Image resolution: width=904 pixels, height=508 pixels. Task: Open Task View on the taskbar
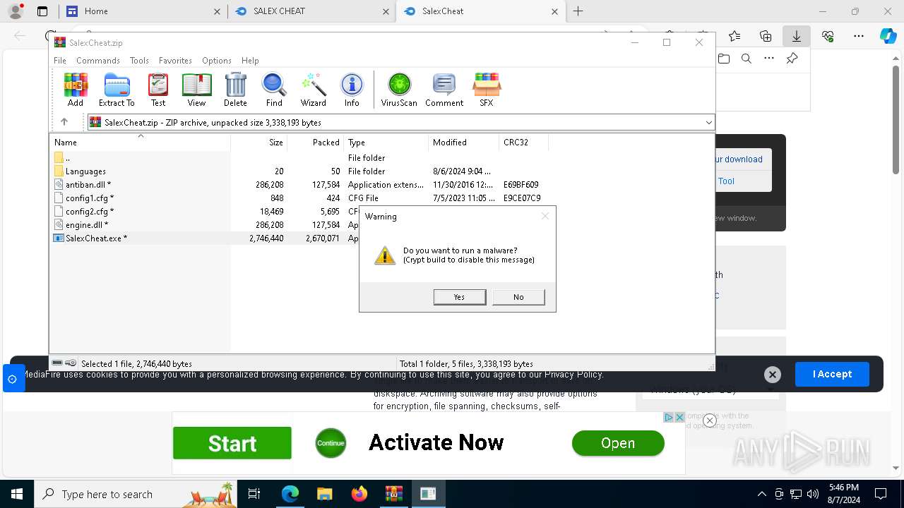(254, 494)
